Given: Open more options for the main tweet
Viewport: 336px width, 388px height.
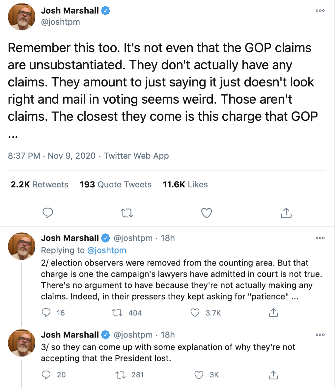Looking at the screenshot, I should click(320, 11).
